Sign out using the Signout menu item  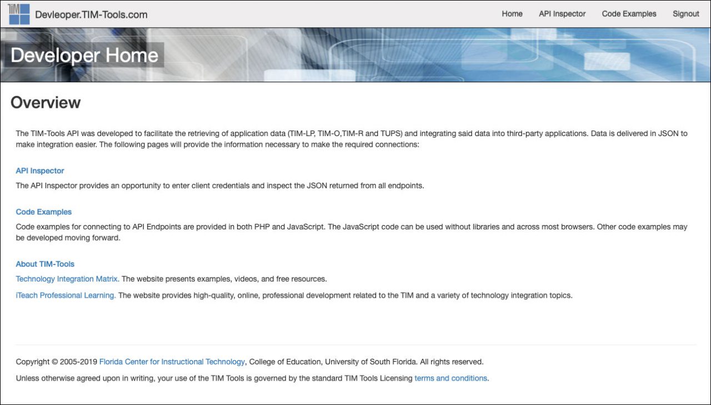(x=685, y=13)
